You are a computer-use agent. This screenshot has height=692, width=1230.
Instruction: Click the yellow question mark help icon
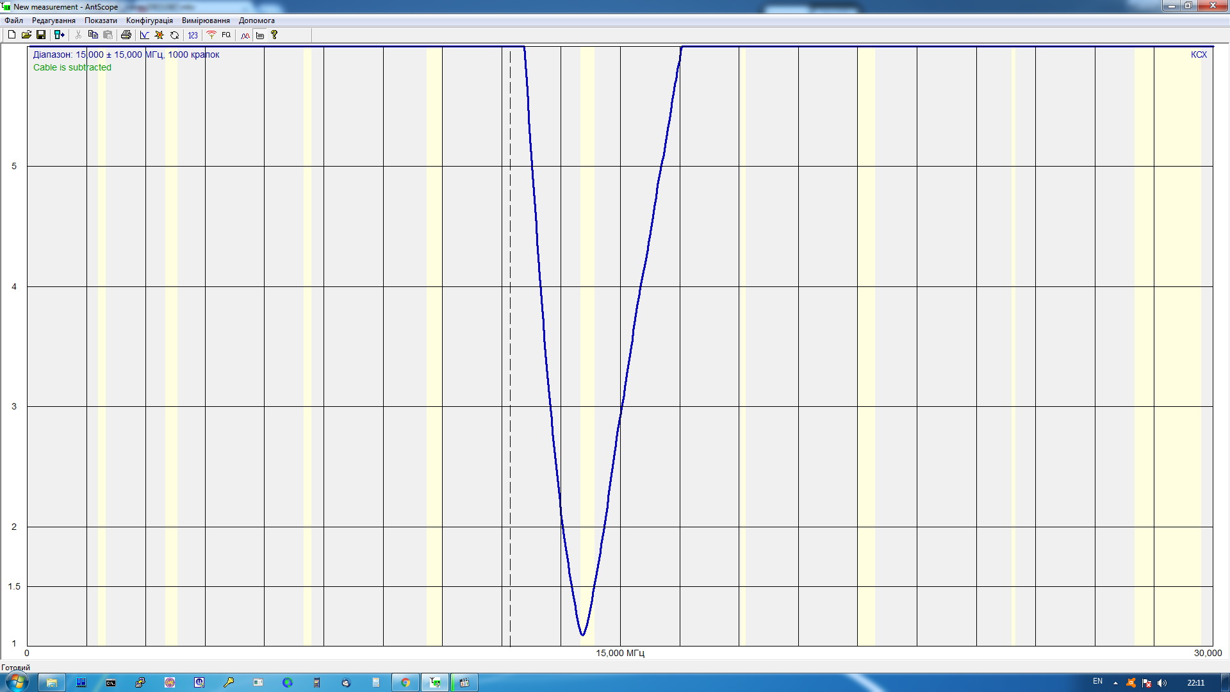[274, 35]
